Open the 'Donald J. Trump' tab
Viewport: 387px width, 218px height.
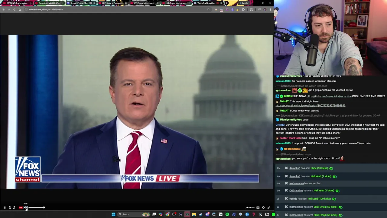[80, 3]
